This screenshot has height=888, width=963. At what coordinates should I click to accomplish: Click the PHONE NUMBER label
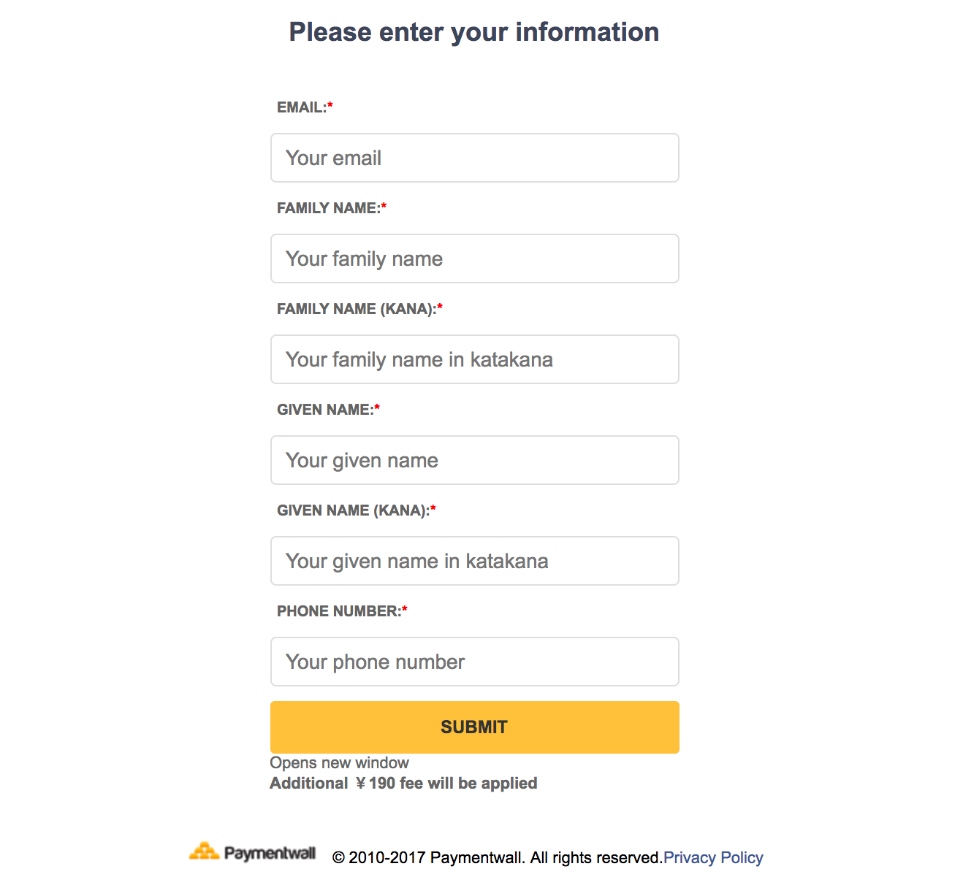[337, 611]
